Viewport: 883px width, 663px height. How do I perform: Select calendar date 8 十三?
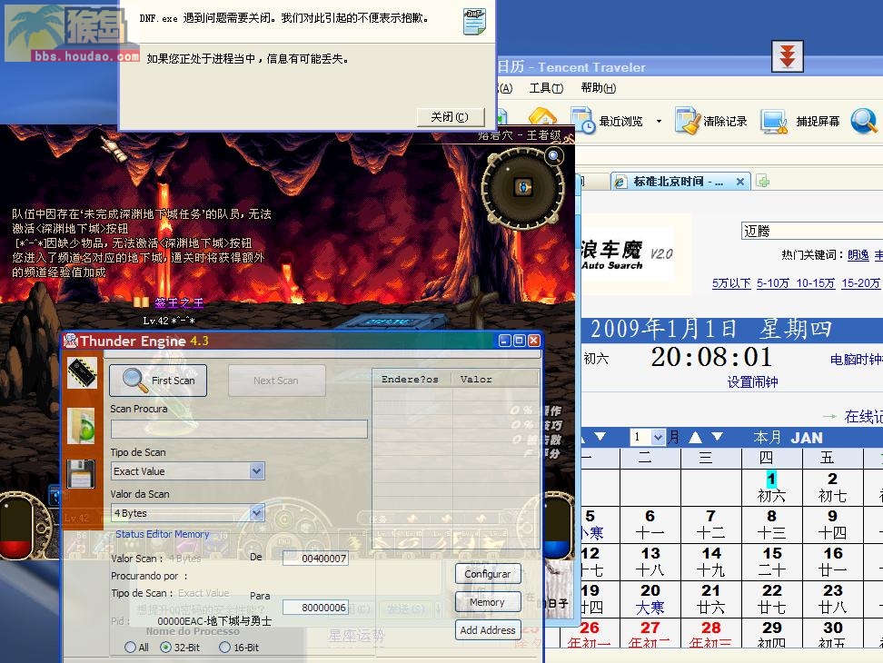(771, 524)
